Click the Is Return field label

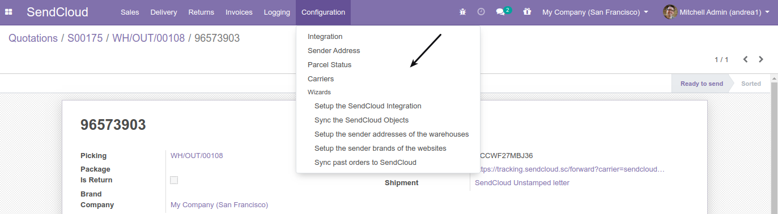click(x=96, y=180)
